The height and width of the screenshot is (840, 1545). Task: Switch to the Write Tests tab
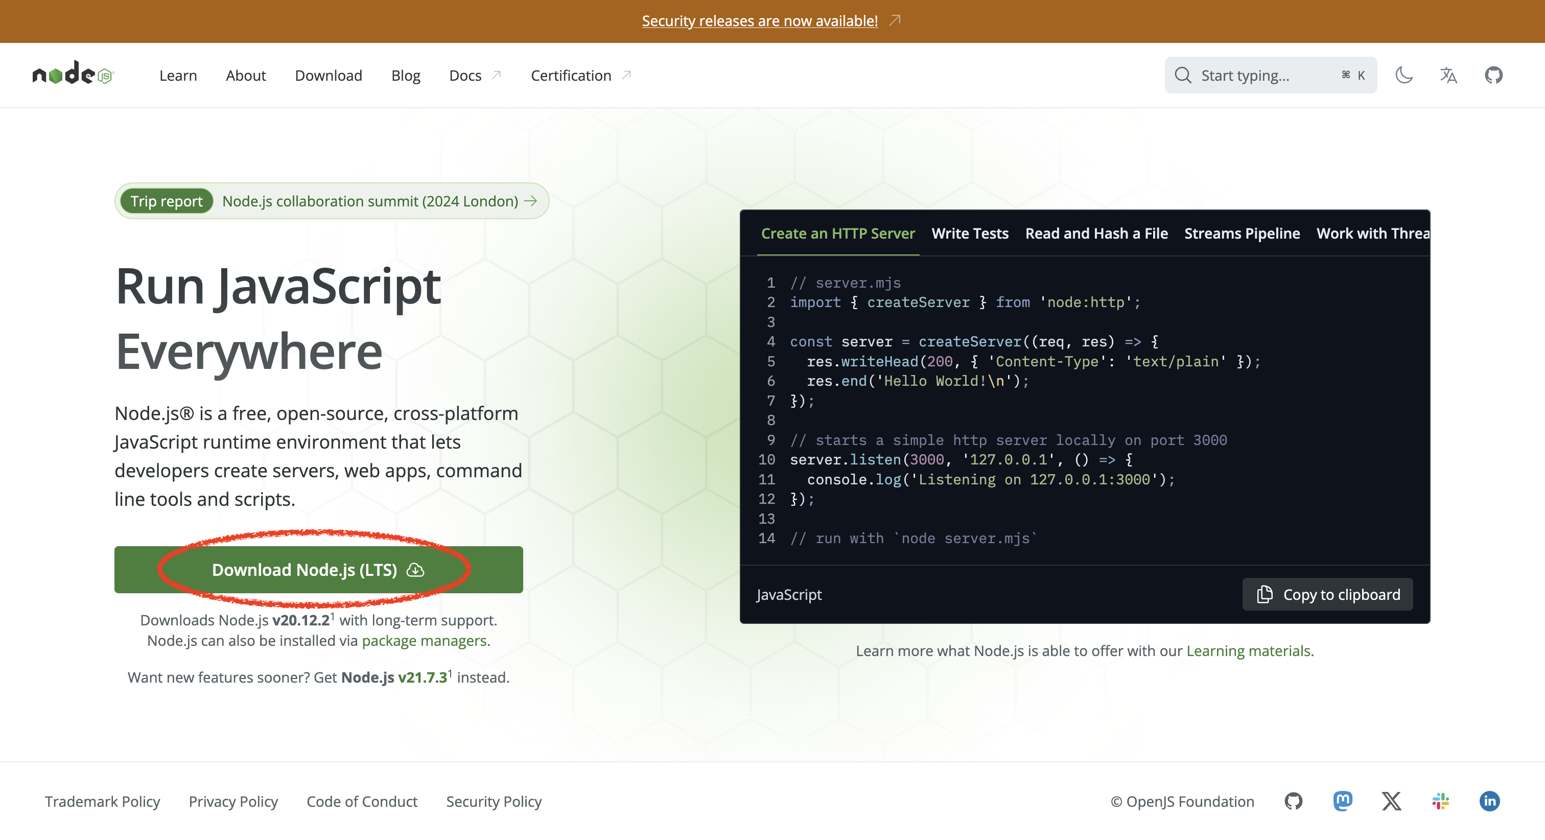click(x=970, y=234)
